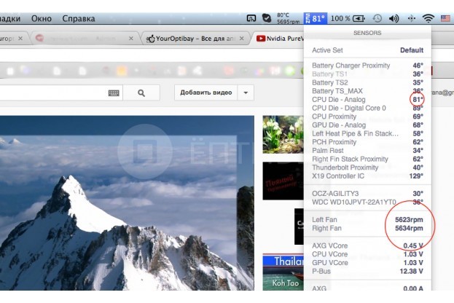Open the Time Machine clock icon
Image resolution: width=454 pixels, height=303 pixels.
click(x=377, y=18)
